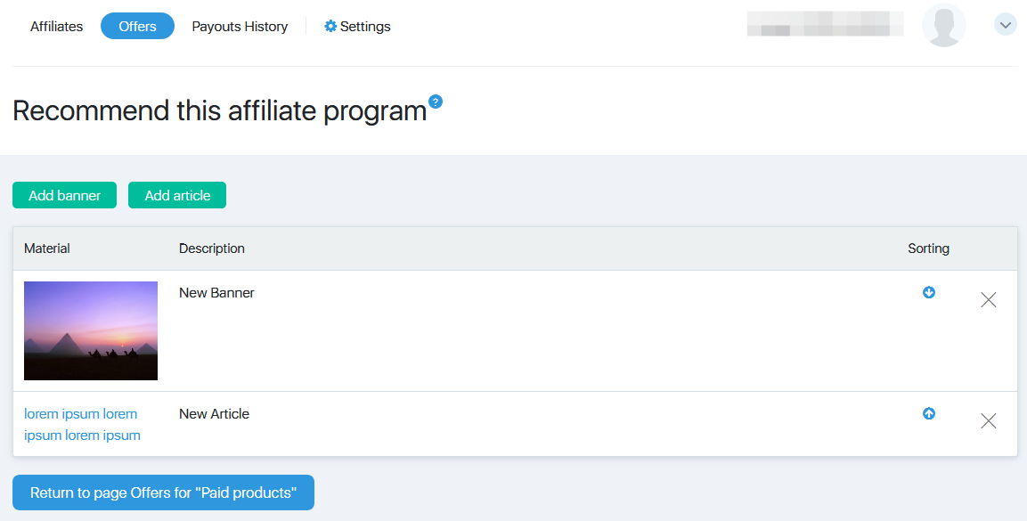The height and width of the screenshot is (521, 1027).
Task: Click the Add article button
Action: 177,195
